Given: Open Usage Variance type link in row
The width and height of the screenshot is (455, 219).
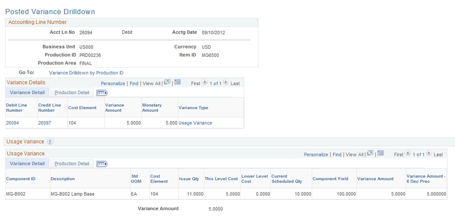Looking at the screenshot, I should click(x=195, y=123).
